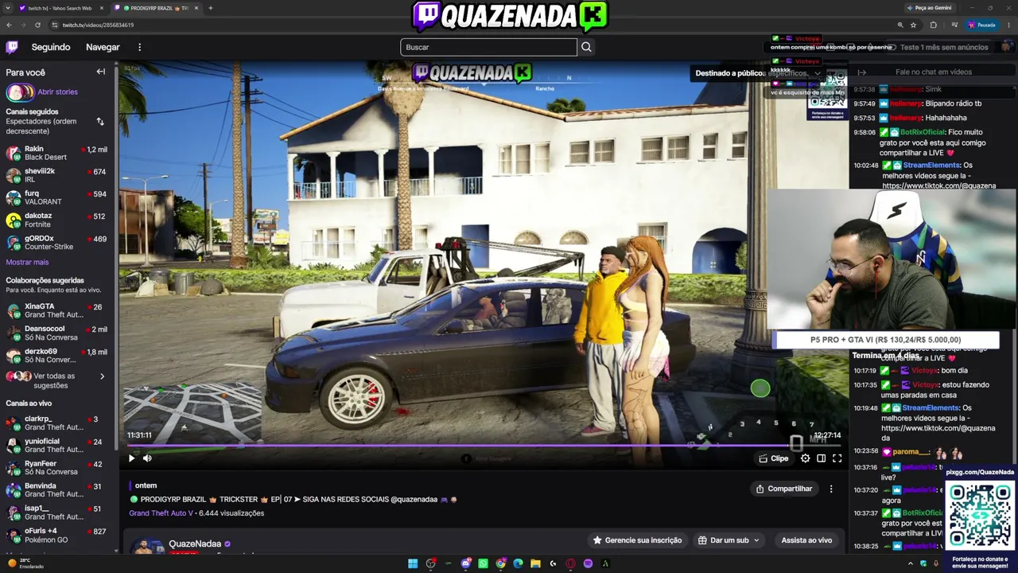Open Deansocool's suggested channel
Screen dimensions: 1018x573
tap(58, 333)
